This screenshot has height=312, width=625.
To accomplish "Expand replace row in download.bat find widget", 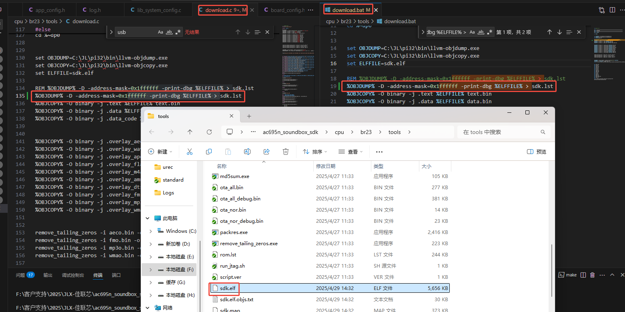I will coord(423,32).
